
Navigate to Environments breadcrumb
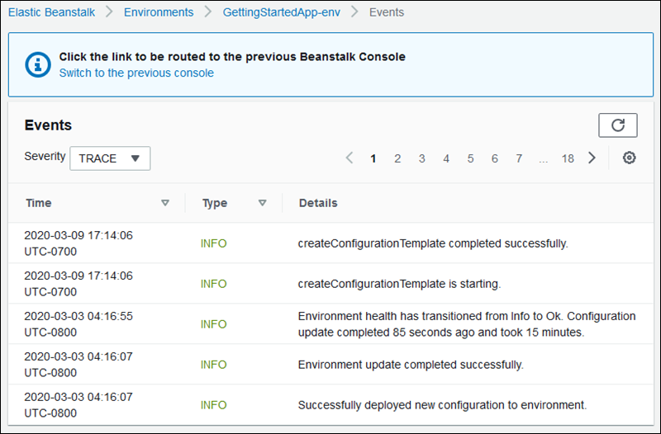tap(159, 12)
